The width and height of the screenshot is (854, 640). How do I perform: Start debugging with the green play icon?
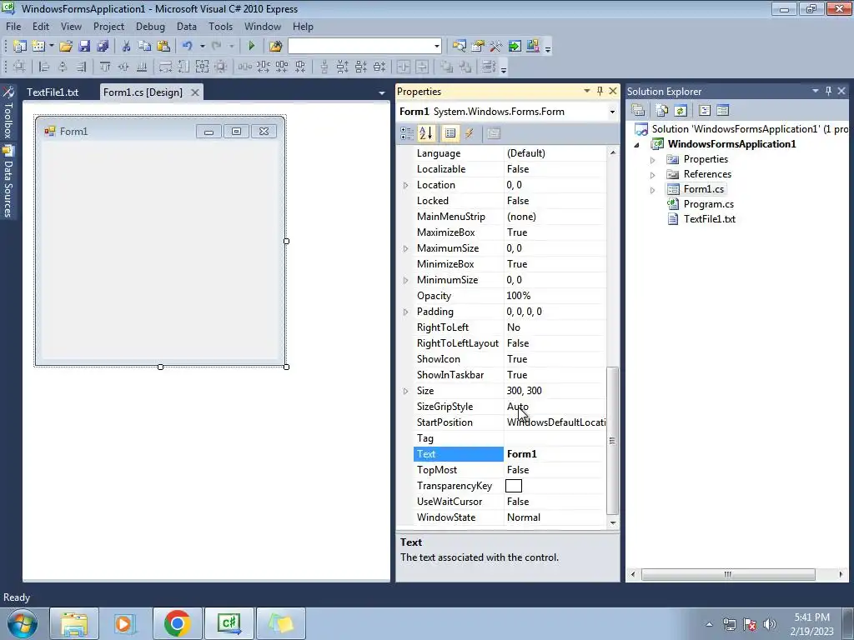click(x=251, y=47)
